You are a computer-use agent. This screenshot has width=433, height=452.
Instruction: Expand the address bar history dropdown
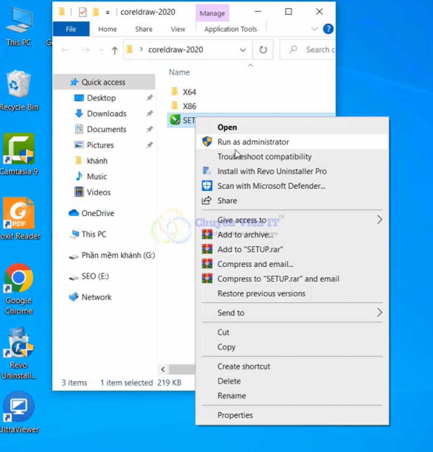coord(243,50)
